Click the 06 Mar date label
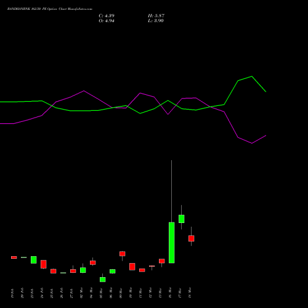This screenshot has width=308, height=308. (111, 293)
